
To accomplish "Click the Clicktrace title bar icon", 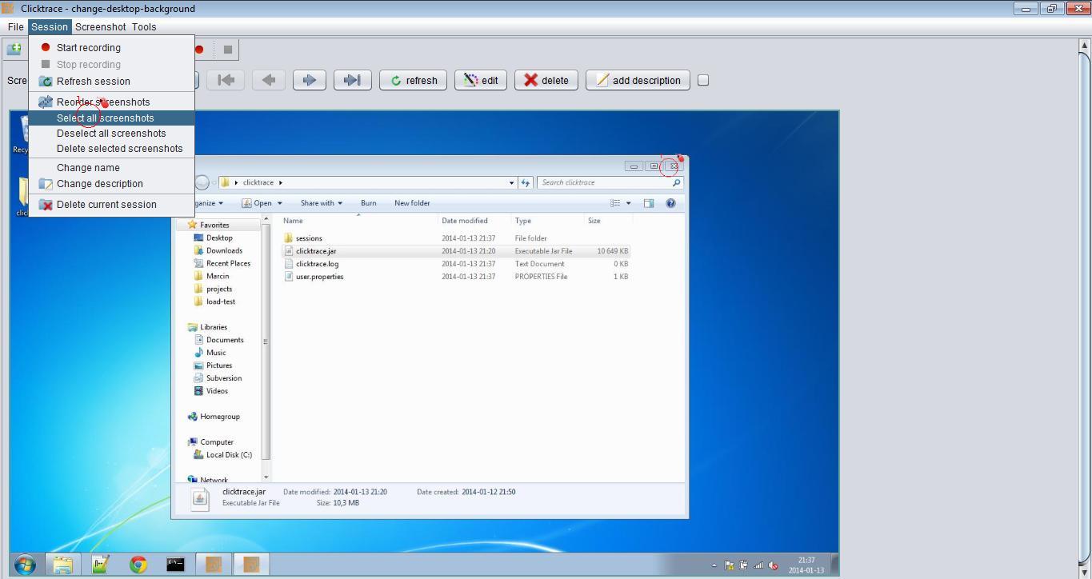I will tap(8, 8).
